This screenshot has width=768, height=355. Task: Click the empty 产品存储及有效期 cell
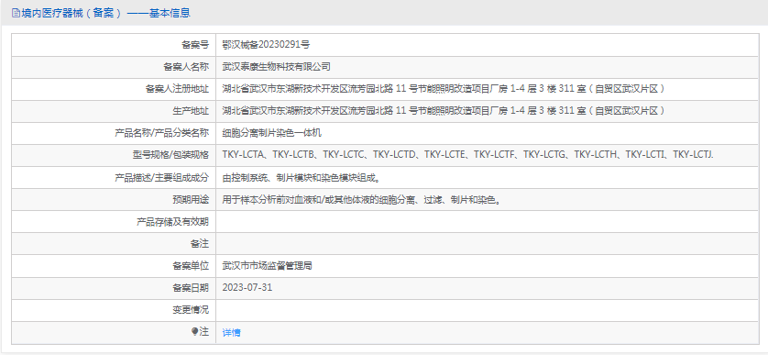click(488, 222)
